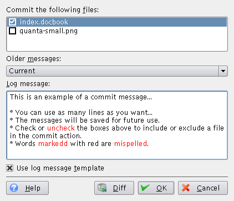This screenshot has height=201, width=234.
Task: Click the red word mispelled
Action: point(131,144)
